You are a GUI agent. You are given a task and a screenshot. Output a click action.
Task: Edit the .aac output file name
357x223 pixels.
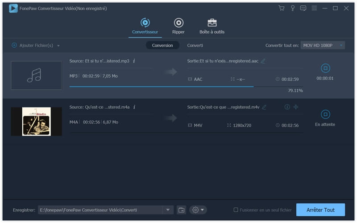[263, 61]
